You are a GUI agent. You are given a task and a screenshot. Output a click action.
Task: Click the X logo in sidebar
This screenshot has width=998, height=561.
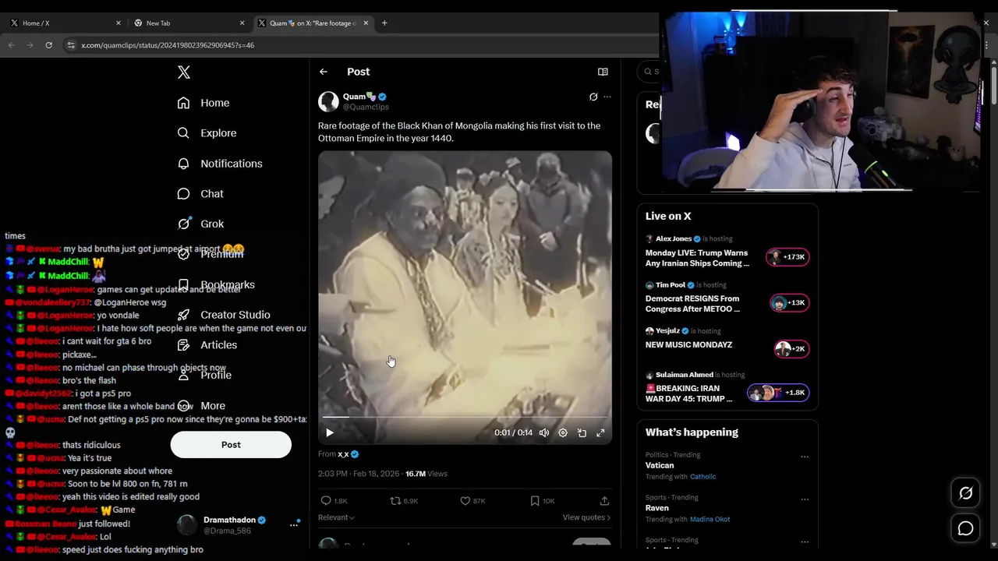184,72
